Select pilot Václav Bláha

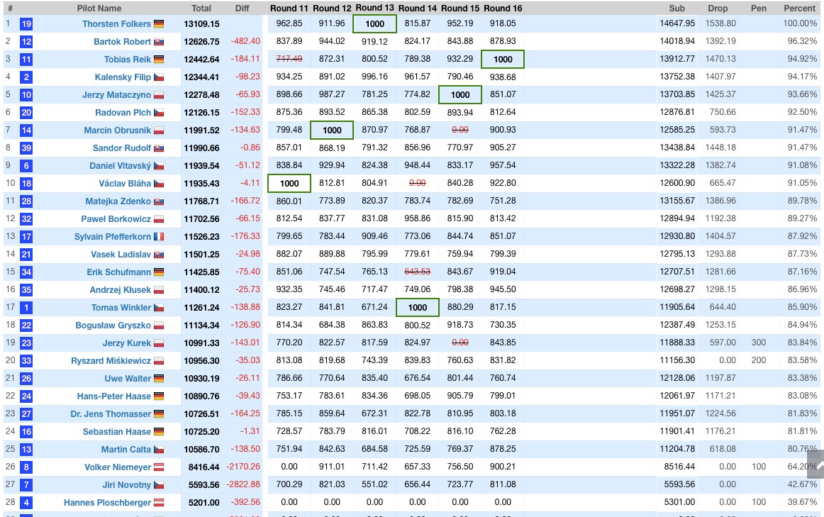pyautogui.click(x=126, y=184)
